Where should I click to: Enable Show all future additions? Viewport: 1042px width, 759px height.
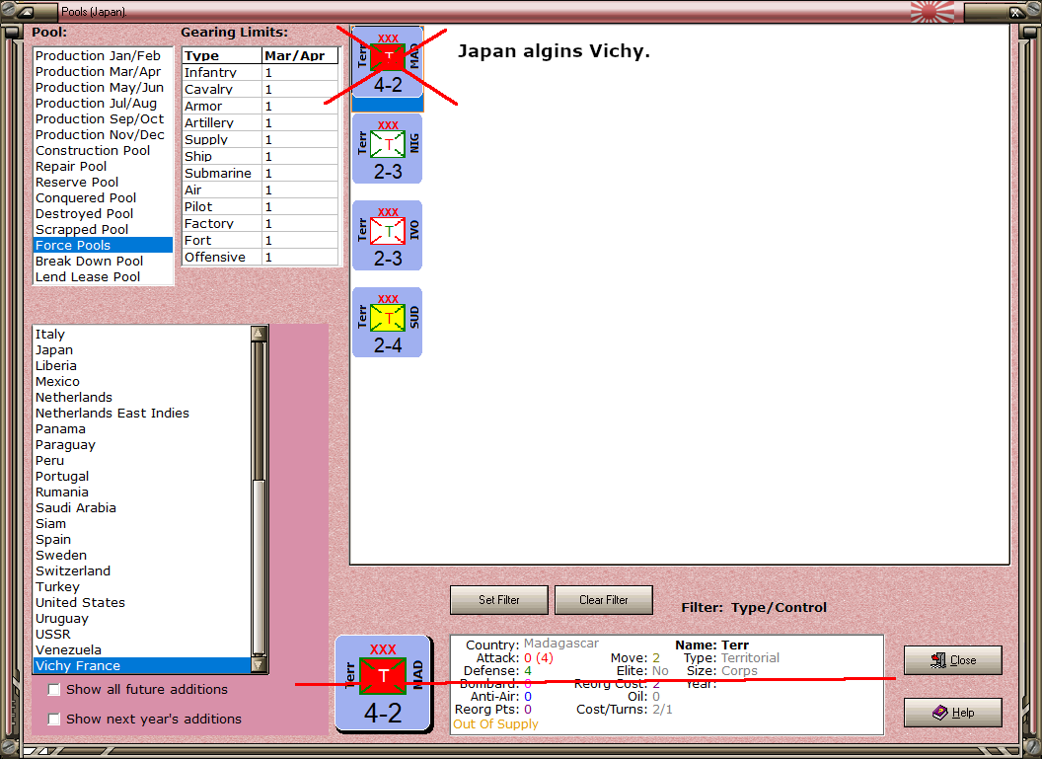click(54, 690)
